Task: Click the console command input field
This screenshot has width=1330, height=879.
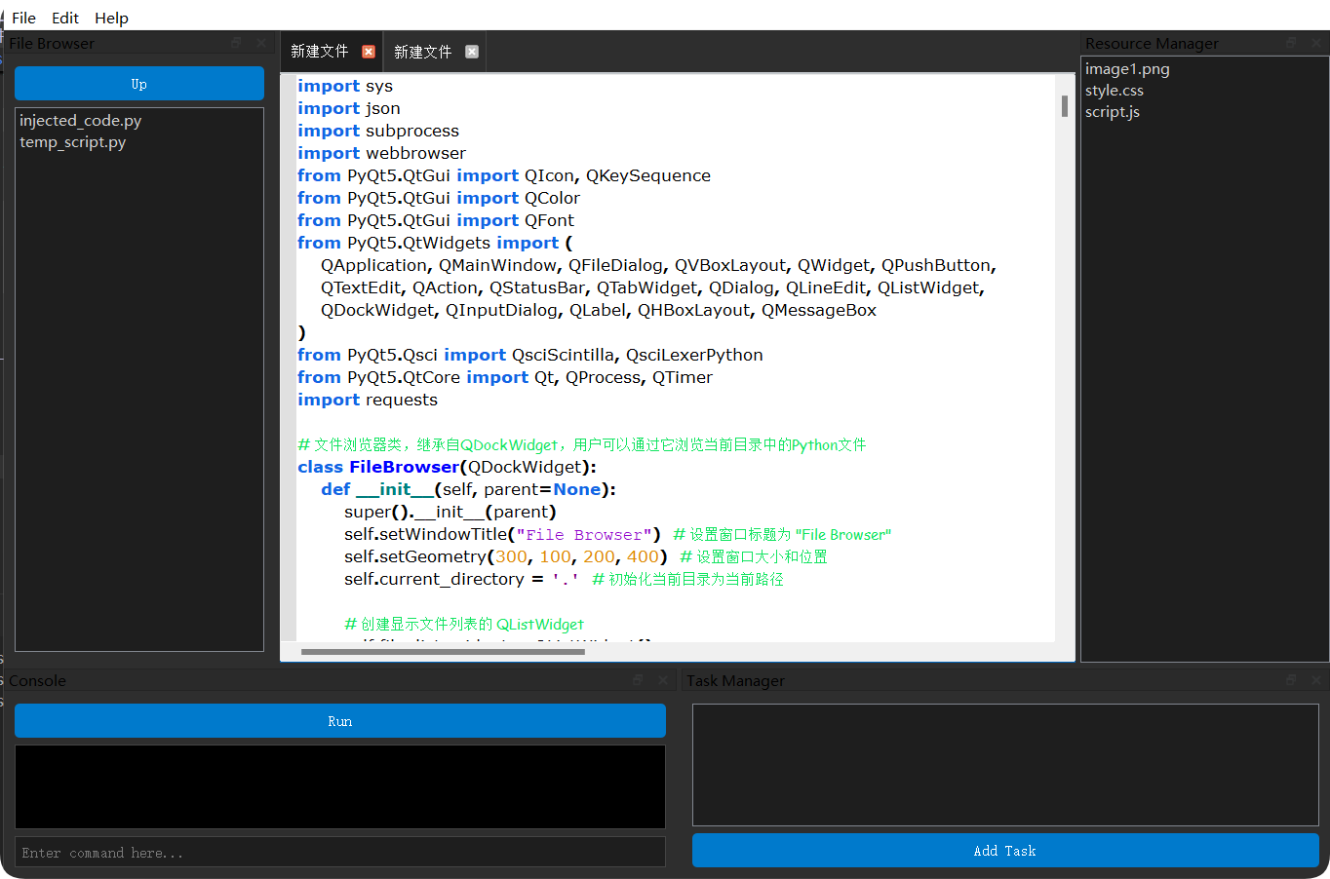Action: [x=339, y=853]
